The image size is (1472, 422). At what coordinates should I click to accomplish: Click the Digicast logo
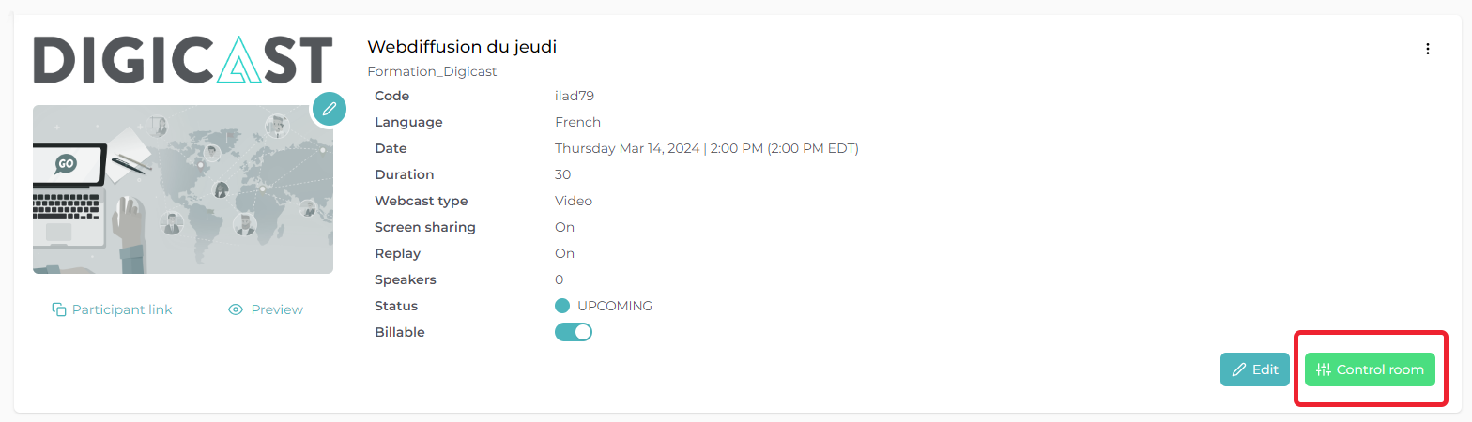point(183,60)
